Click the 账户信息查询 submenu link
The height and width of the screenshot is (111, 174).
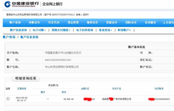tap(18, 30)
